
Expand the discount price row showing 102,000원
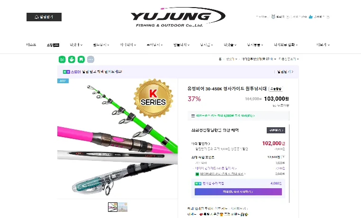point(238,144)
